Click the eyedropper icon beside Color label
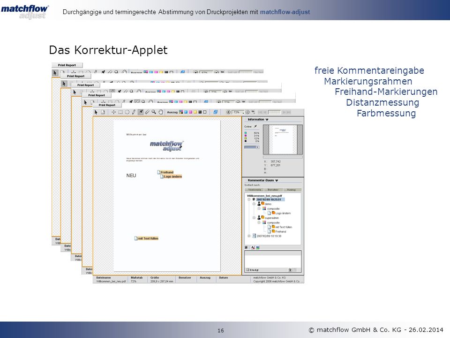The width and height of the screenshot is (450, 338). [x=255, y=126]
